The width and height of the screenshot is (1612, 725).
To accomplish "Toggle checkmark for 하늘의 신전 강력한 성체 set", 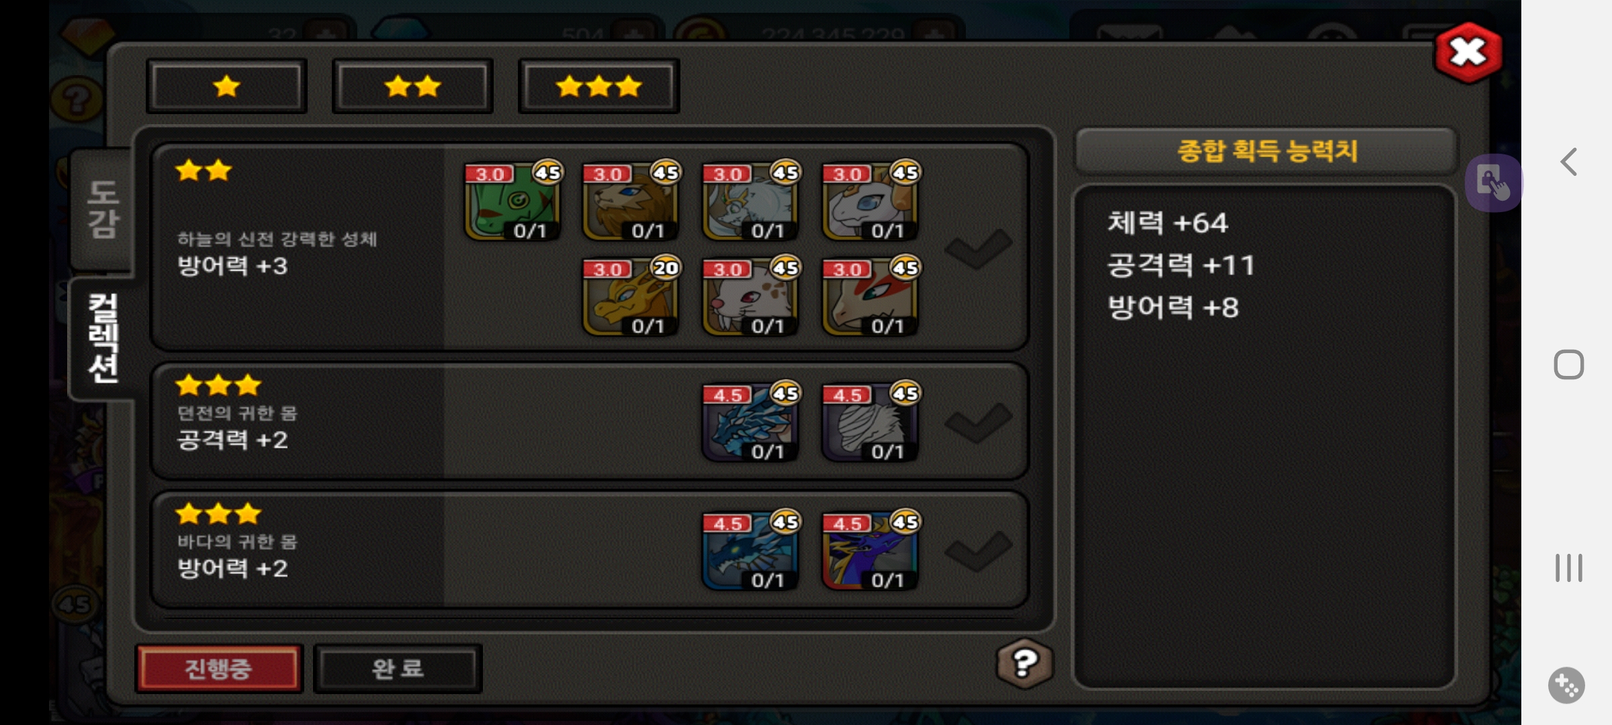I will coord(978,248).
